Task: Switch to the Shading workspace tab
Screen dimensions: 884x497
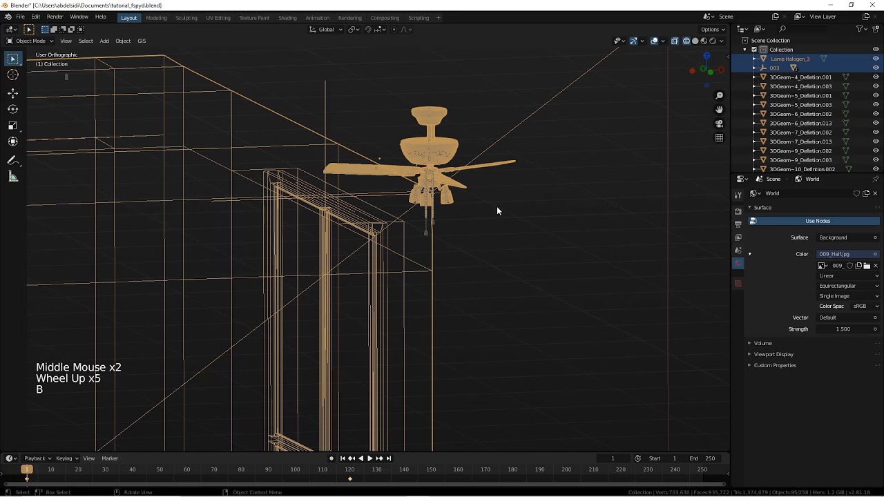Action: tap(287, 18)
